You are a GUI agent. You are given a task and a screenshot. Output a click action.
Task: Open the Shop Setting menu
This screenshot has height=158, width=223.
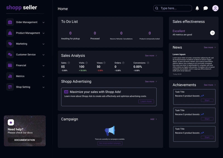[x=25, y=87]
